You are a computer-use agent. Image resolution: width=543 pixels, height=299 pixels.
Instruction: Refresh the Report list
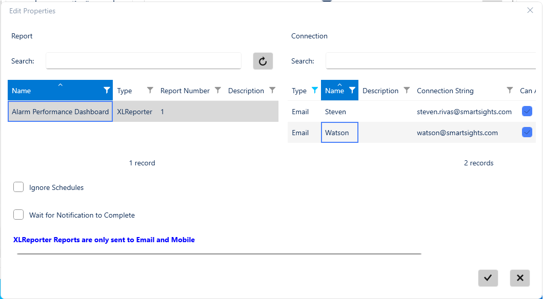(x=263, y=61)
